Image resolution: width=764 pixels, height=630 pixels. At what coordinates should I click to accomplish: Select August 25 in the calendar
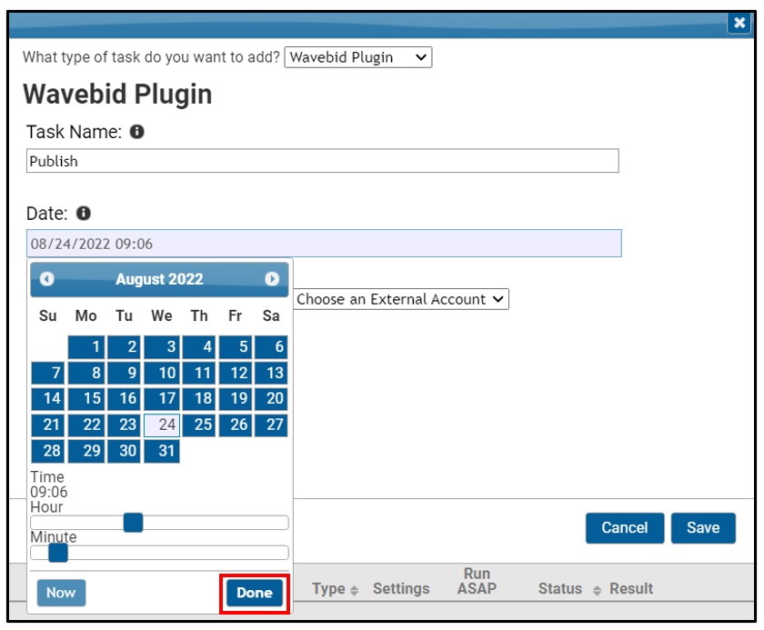[x=199, y=425]
